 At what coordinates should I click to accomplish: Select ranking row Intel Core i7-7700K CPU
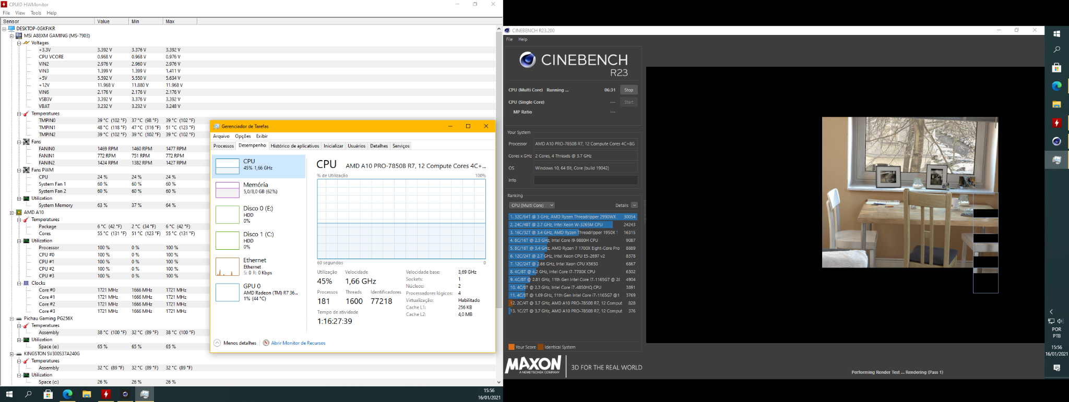click(573, 272)
